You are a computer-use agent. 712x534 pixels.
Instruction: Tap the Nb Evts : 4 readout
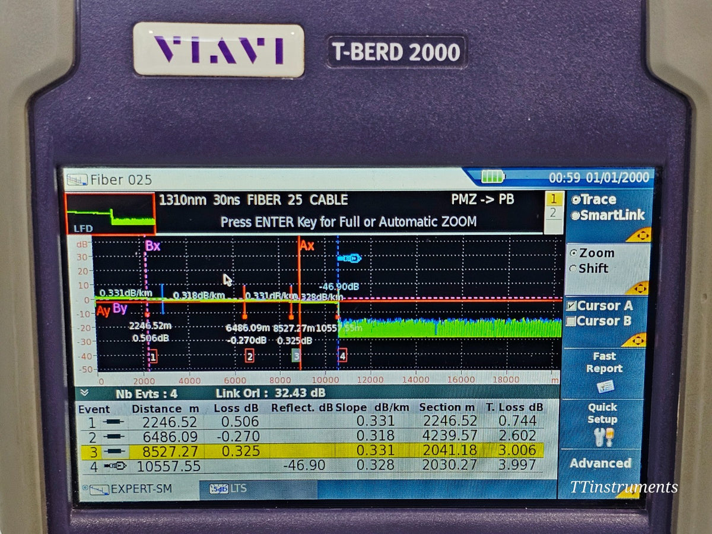pyautogui.click(x=147, y=393)
